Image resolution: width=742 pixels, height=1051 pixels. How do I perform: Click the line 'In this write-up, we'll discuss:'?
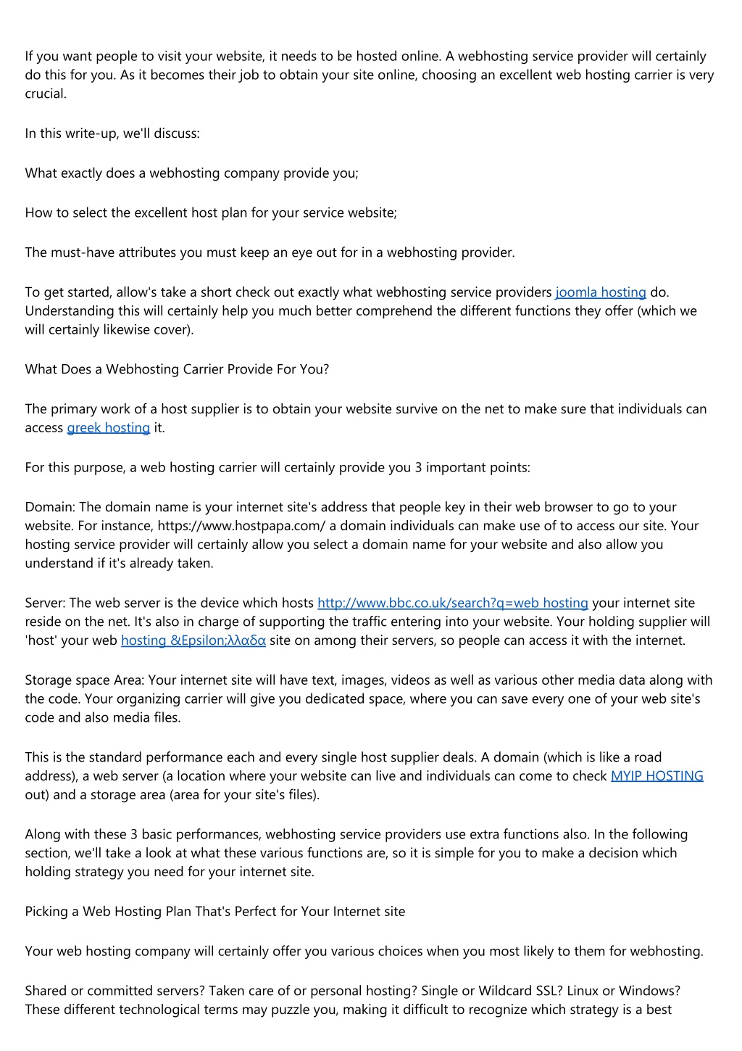pos(112,133)
